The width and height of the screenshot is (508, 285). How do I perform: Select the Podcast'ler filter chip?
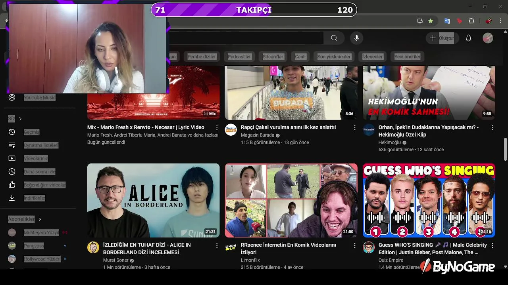point(239,57)
